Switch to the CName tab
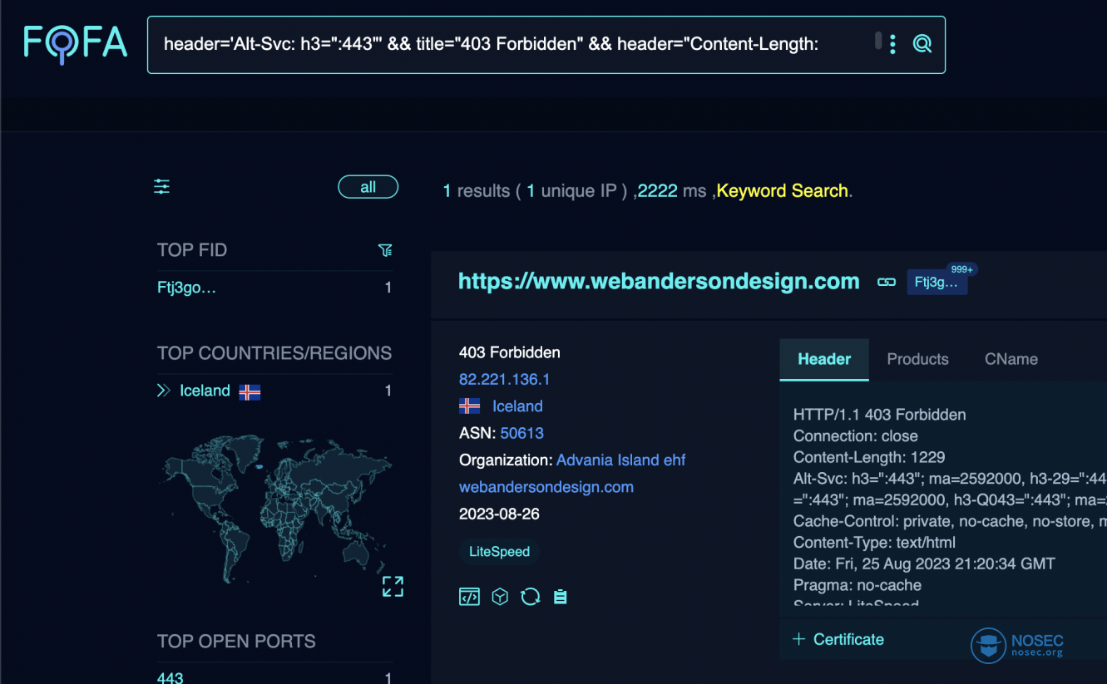This screenshot has width=1107, height=684. 1011,359
